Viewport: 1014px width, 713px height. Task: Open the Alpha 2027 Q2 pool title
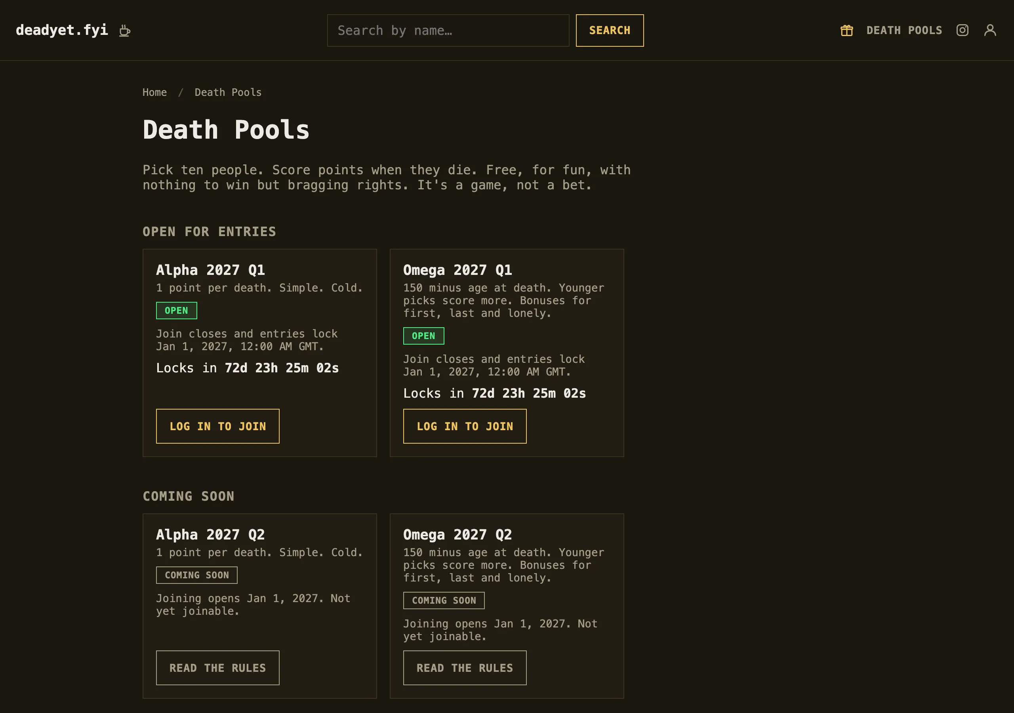(x=211, y=534)
